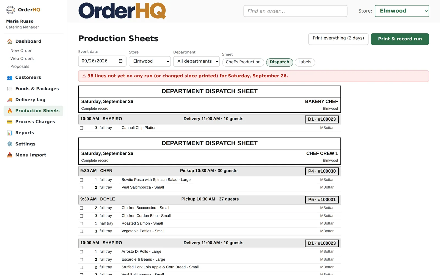Screen dimensions: 440x275
Task: Select the Chef's Production sheet tab
Action: click(243, 62)
